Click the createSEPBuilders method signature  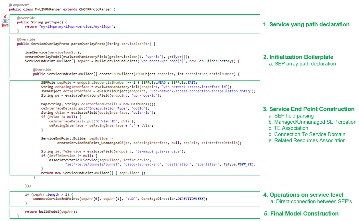pyautogui.click(x=136, y=74)
